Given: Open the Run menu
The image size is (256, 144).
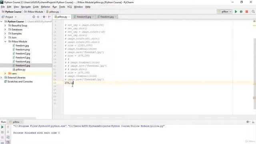Looking at the screenshot, I should click(55, 7).
